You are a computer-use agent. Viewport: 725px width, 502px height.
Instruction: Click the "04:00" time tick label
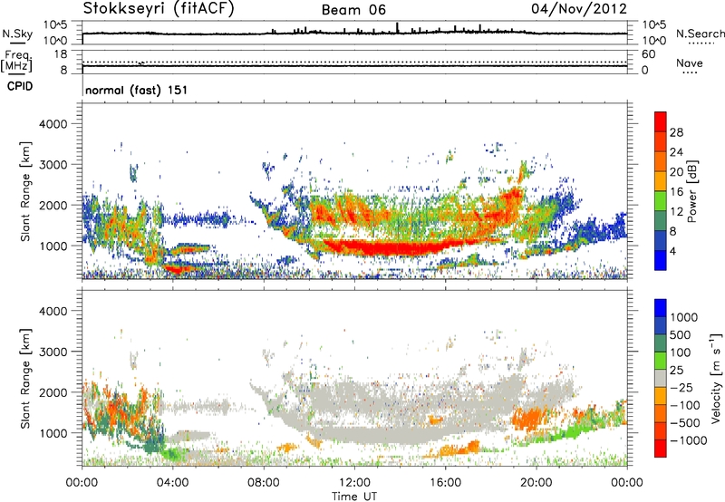coord(172,483)
